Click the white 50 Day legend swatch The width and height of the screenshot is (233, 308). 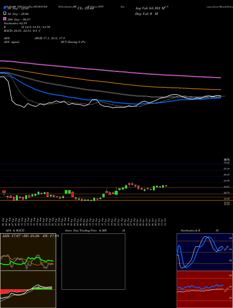(5, 13)
